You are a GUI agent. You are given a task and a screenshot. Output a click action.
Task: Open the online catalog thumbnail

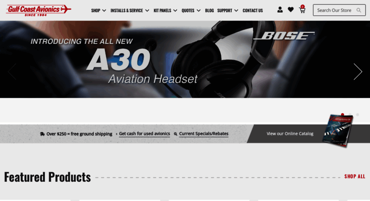[x=338, y=131]
